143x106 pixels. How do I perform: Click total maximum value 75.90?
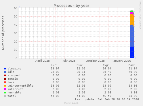click(x=133, y=96)
